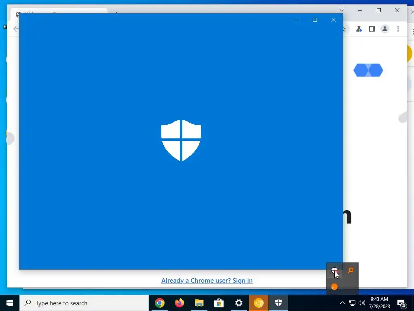Viewport: 414px width, 311px height.
Task: Open Chrome's three-dot menu
Action: click(x=398, y=29)
